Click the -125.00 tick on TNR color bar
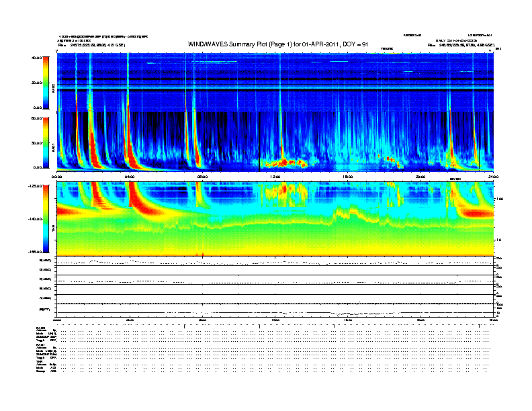Image resolution: width=532 pixels, height=411 pixels. click(x=35, y=186)
